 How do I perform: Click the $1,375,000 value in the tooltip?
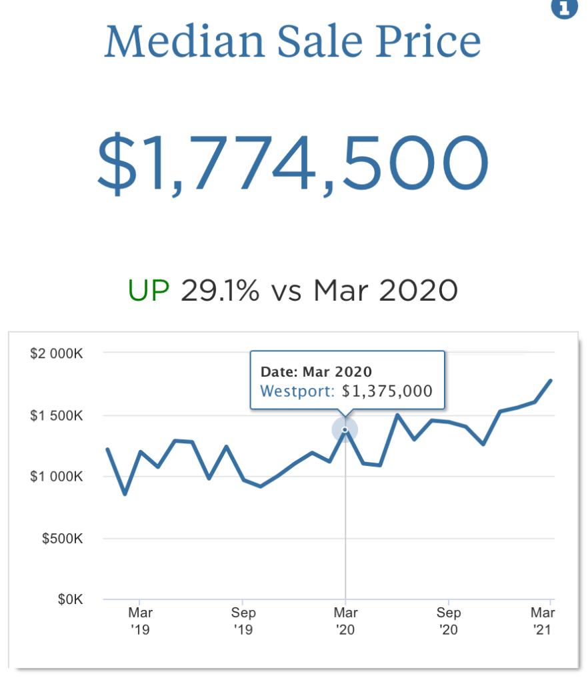point(387,391)
